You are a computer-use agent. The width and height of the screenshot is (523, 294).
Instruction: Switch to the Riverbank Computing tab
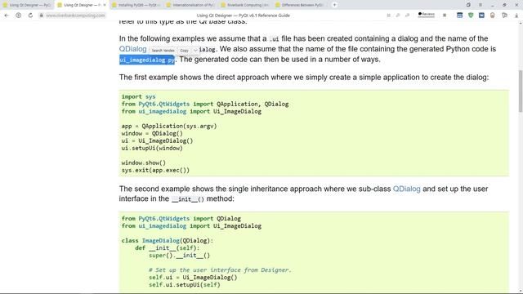pyautogui.click(x=245, y=5)
